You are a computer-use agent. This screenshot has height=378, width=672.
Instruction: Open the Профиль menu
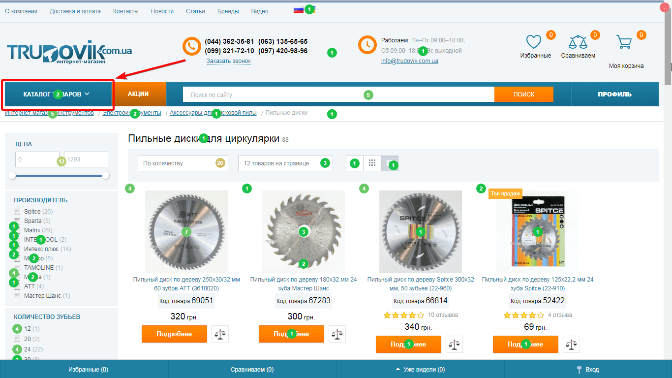coord(614,94)
